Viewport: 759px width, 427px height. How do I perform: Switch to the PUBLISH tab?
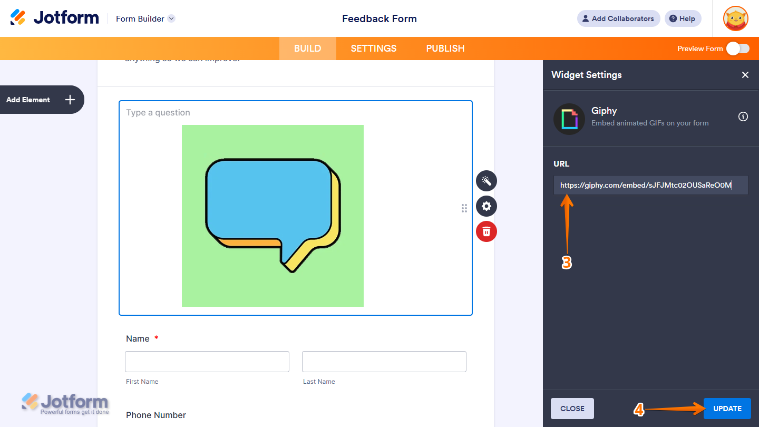[x=445, y=48]
